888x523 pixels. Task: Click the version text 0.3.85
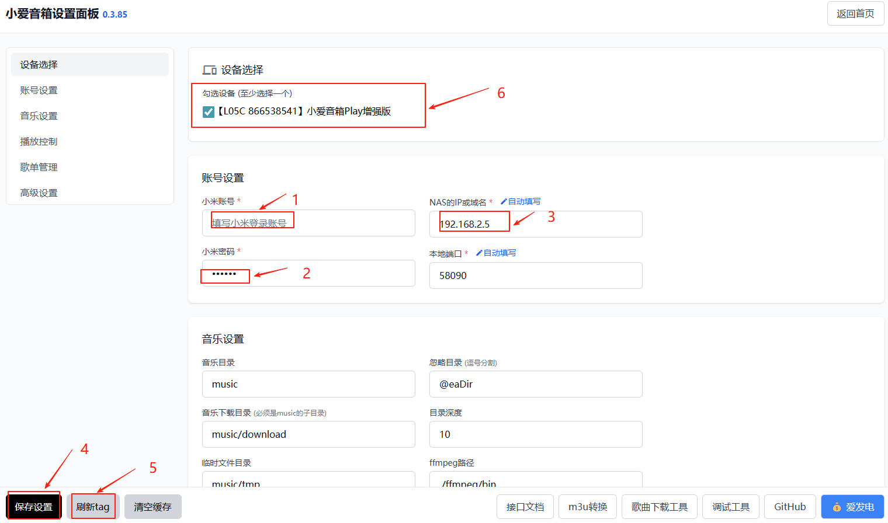(x=115, y=15)
